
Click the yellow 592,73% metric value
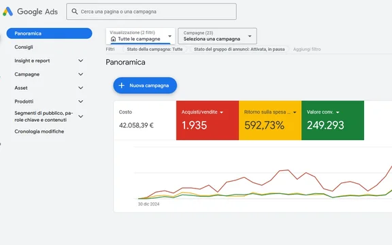click(x=264, y=125)
